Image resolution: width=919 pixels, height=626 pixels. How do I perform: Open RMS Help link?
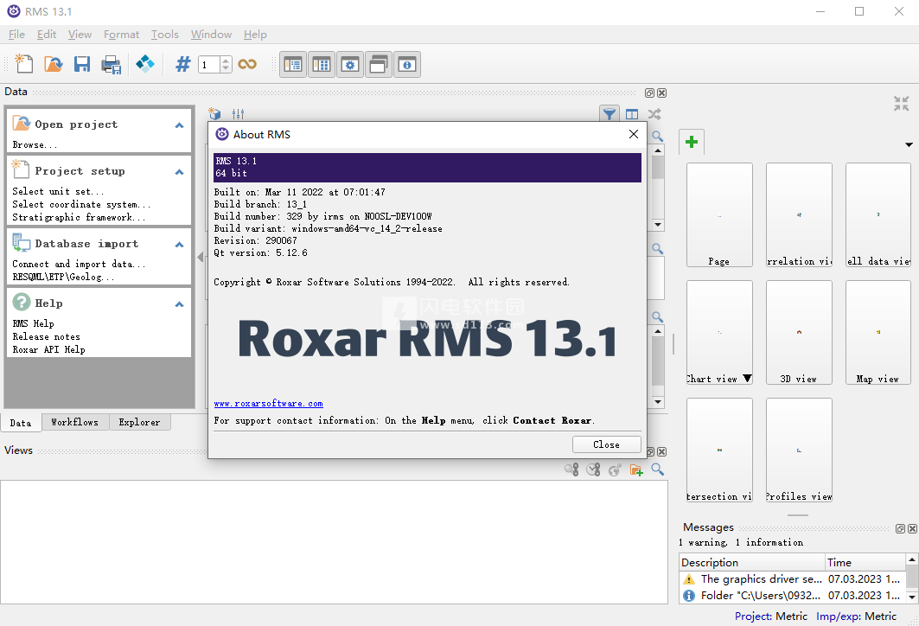point(34,323)
